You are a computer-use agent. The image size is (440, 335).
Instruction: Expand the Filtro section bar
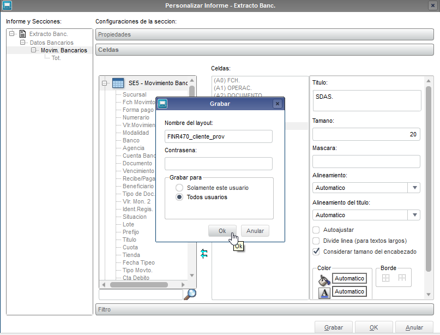[264, 309]
